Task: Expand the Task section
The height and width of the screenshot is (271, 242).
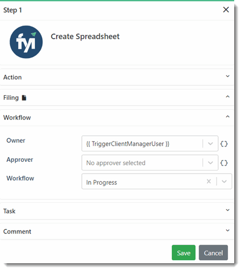Action: [x=227, y=210]
